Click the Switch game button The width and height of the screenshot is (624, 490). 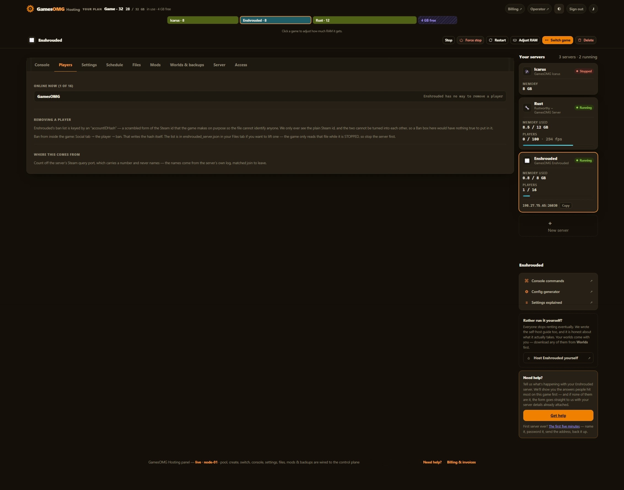click(558, 40)
